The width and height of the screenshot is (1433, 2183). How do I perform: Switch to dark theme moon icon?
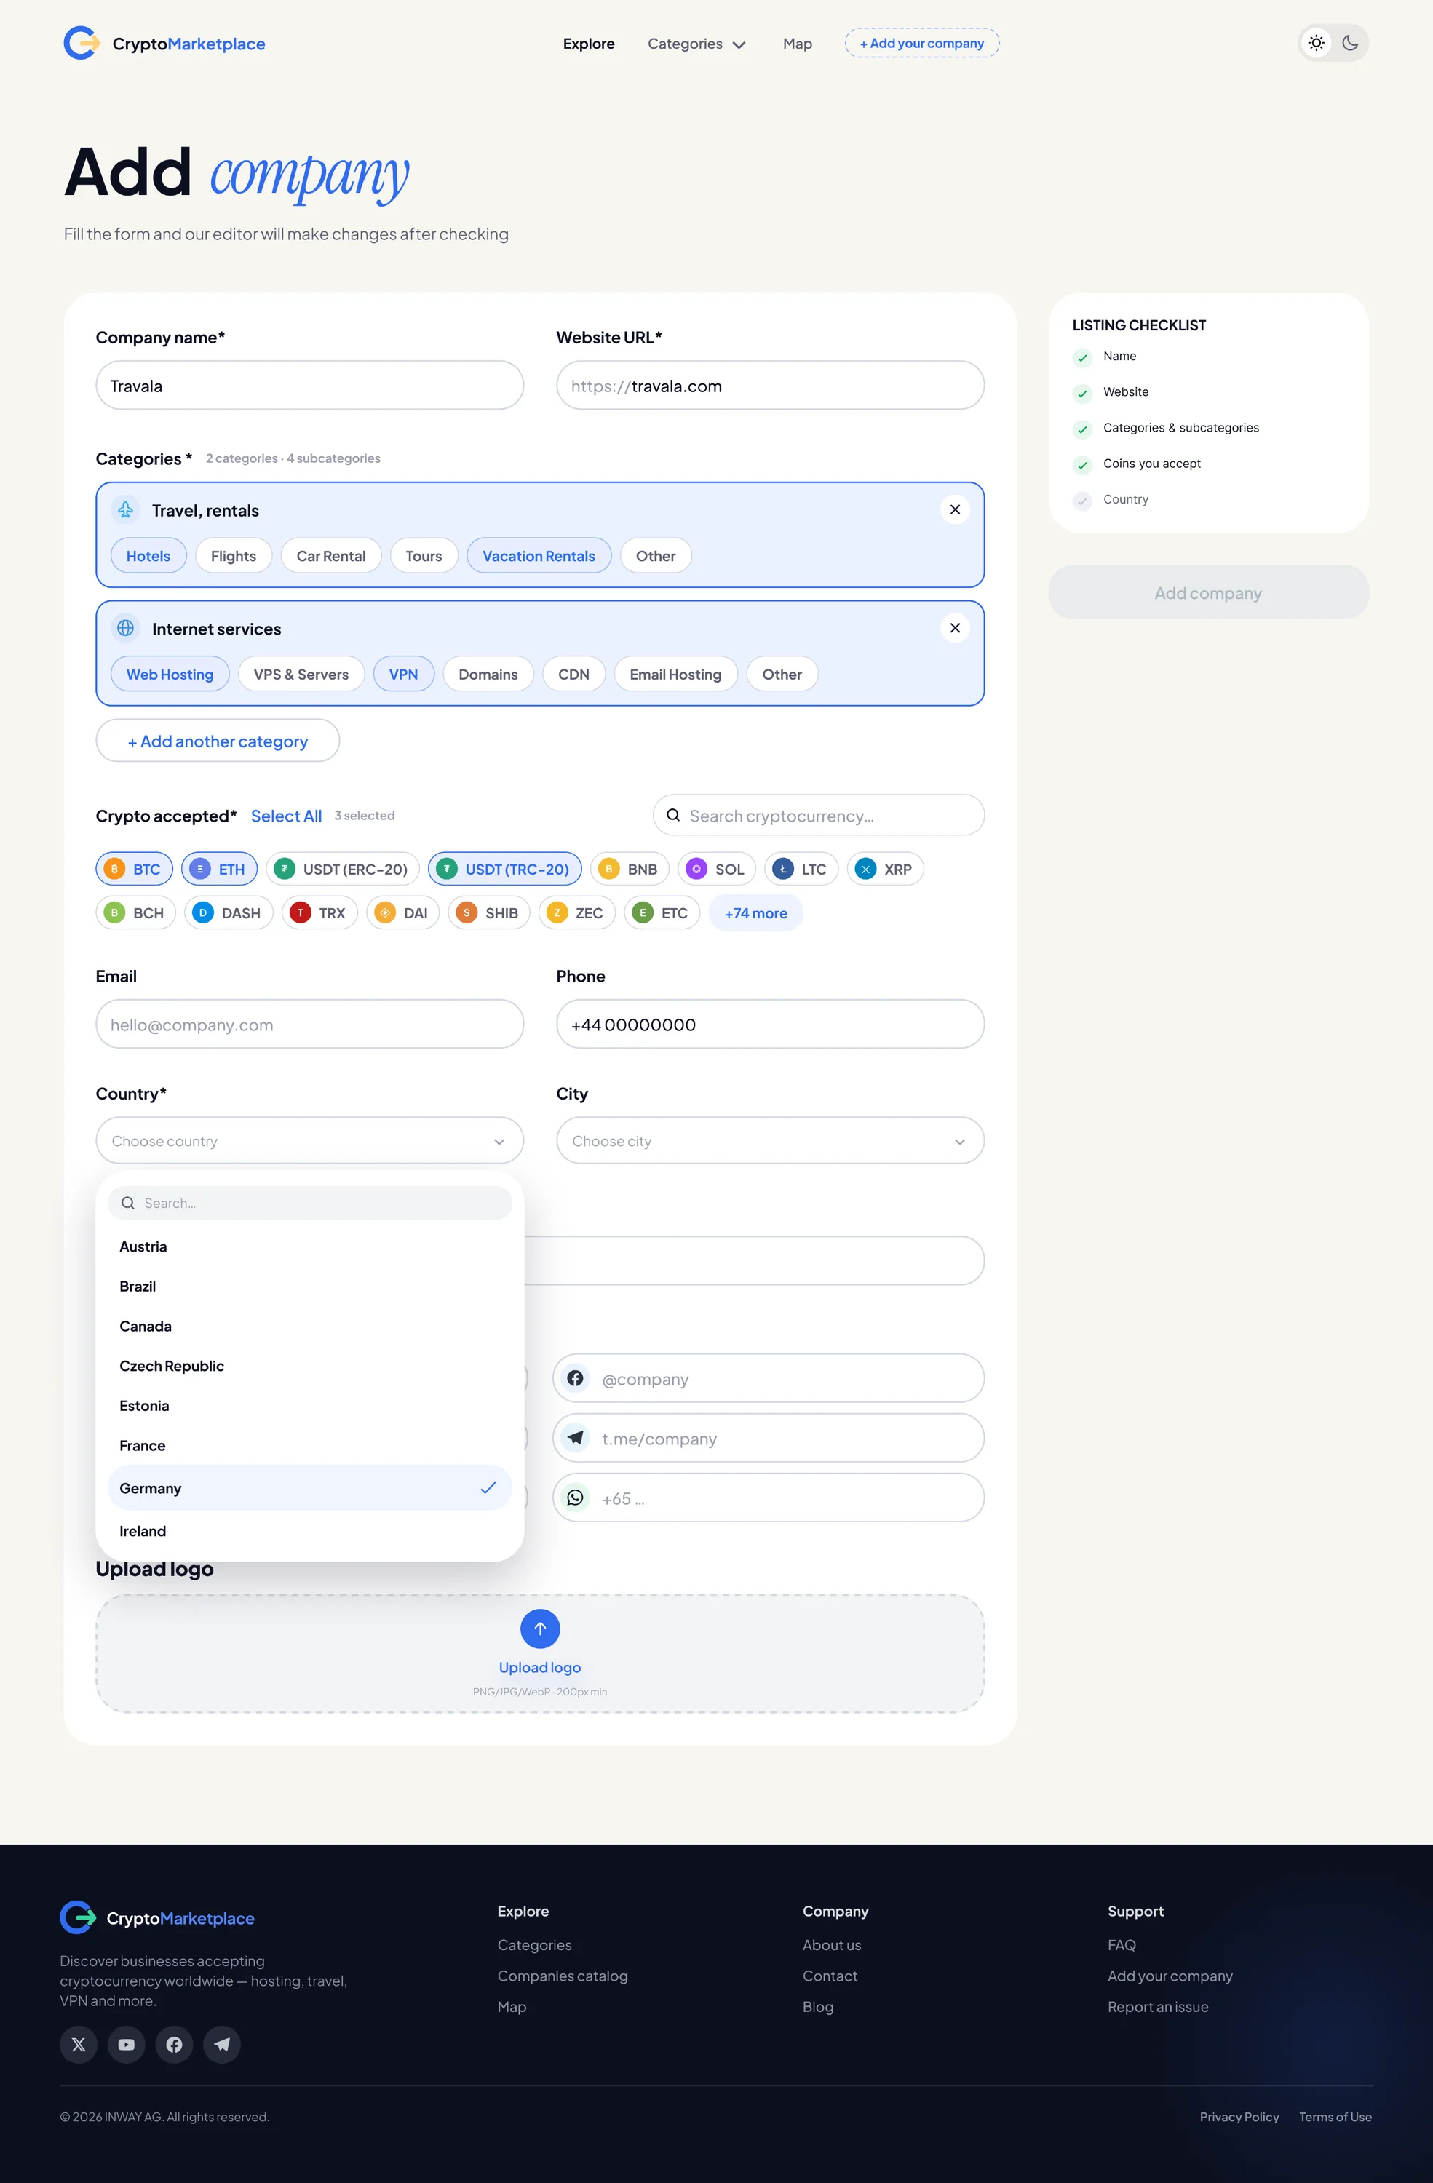1349,43
